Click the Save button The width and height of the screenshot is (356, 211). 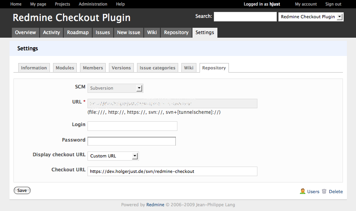point(22,190)
